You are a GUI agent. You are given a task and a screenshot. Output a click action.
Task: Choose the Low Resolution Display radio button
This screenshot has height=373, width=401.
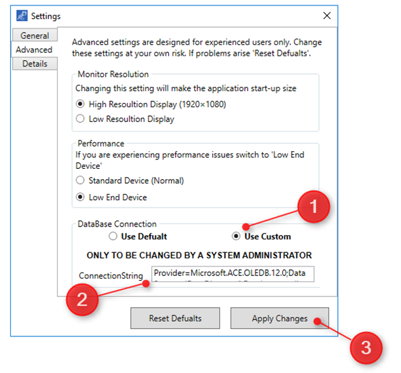pyautogui.click(x=125, y=119)
